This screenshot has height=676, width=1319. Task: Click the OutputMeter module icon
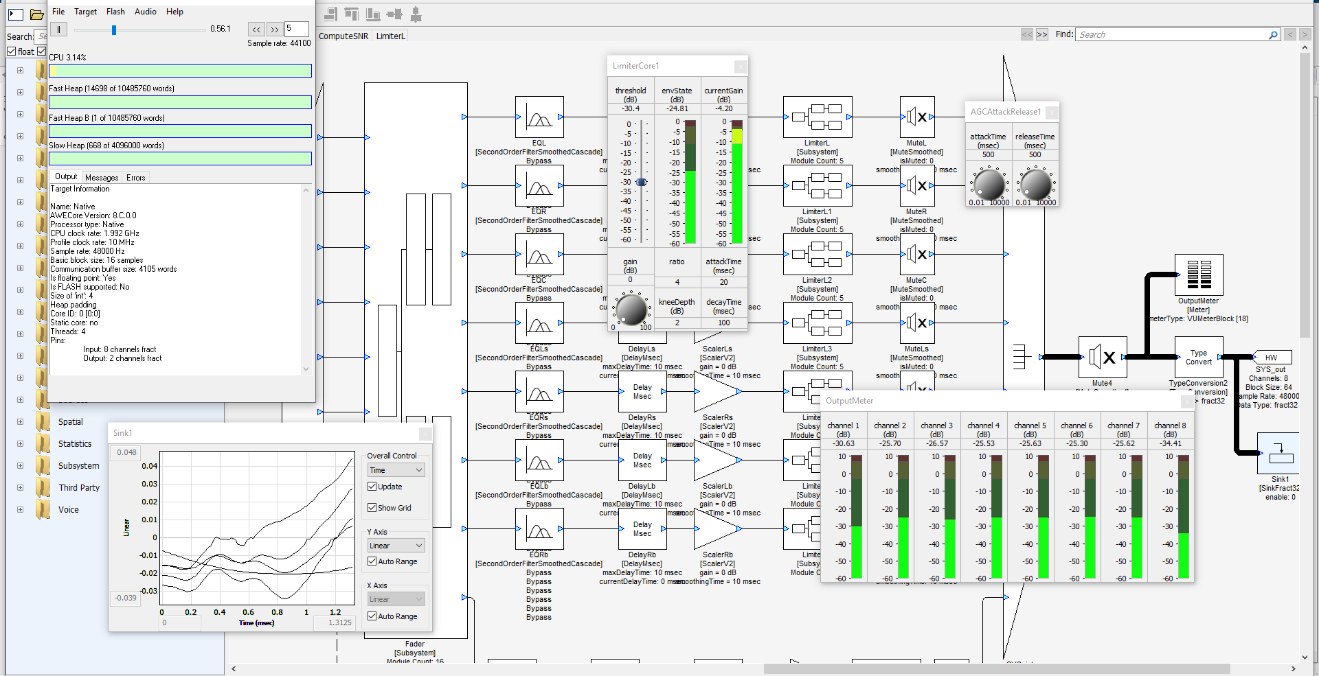click(x=1199, y=275)
